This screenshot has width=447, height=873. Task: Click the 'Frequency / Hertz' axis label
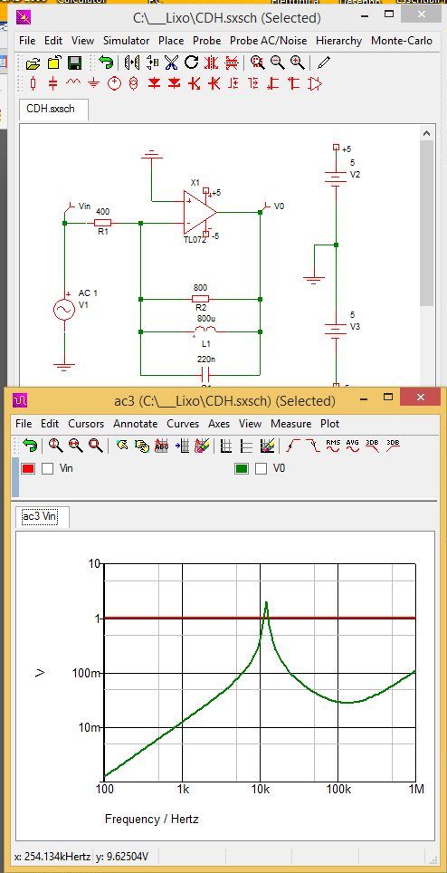coord(152,819)
